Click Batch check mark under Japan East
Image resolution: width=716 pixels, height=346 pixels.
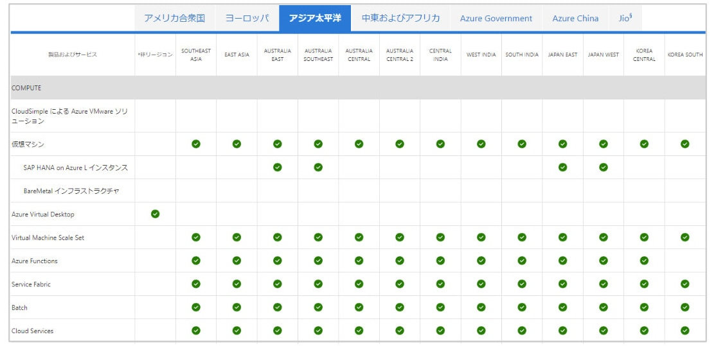[562, 307]
